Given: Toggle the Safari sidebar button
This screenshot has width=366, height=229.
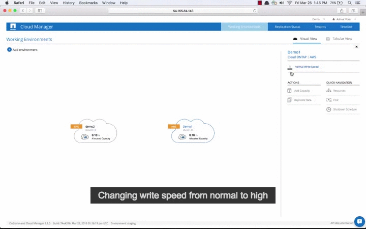Looking at the screenshot, I should 40,11.
